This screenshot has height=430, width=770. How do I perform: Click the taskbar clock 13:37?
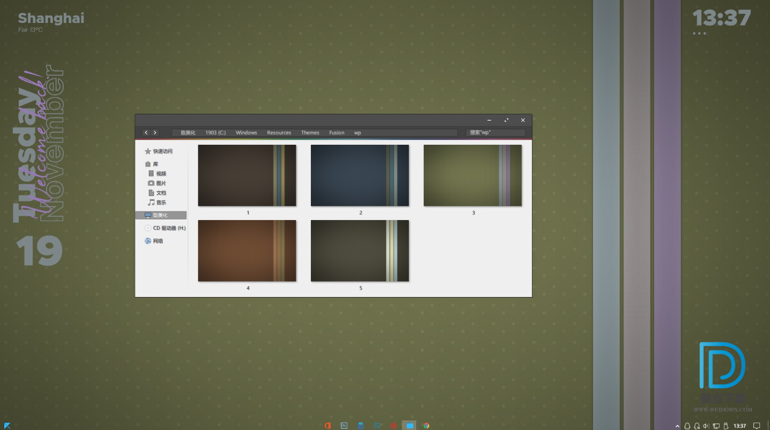point(739,426)
